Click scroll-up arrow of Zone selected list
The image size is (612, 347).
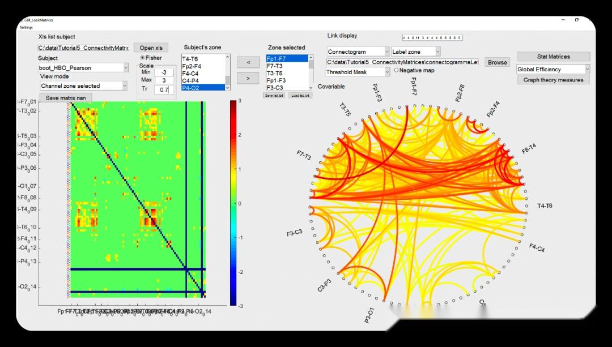[311, 57]
